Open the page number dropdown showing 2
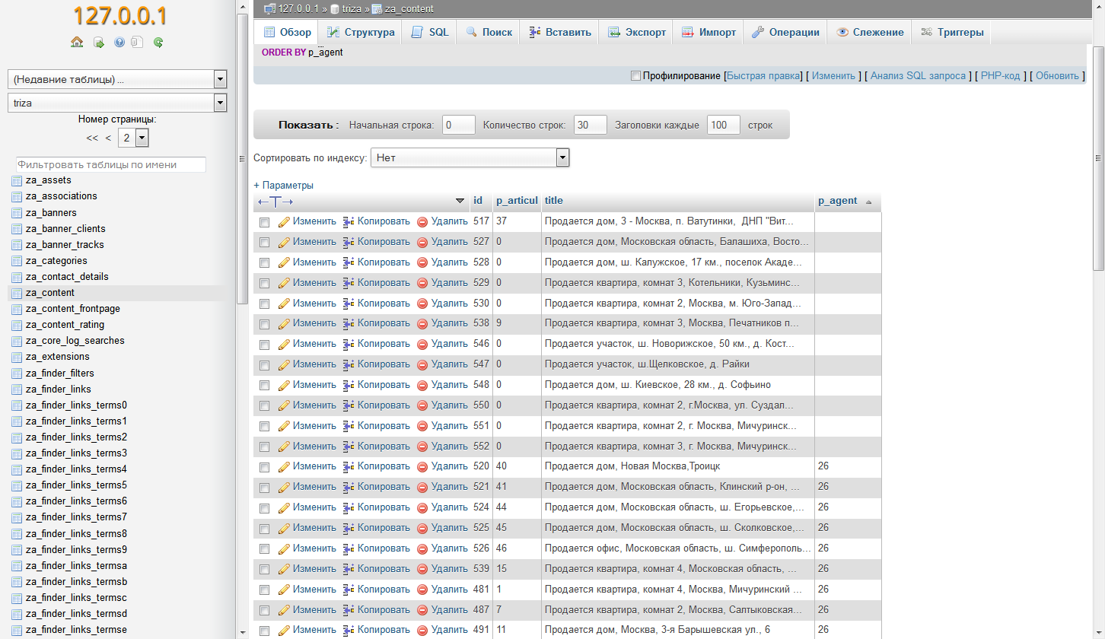1105x639 pixels. click(x=133, y=138)
